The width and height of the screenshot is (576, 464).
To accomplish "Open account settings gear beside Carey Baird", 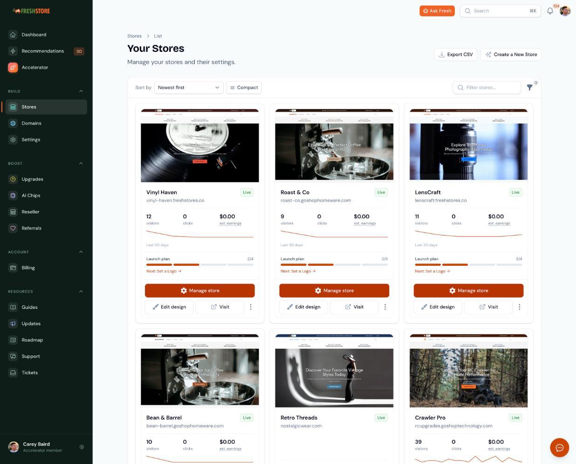I will [x=82, y=447].
